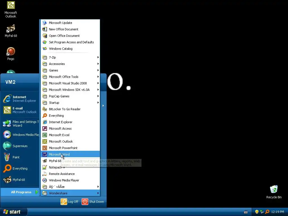Click pinned Internet Explorer icon in Start menu
The height and width of the screenshot is (216, 288).
point(7,99)
